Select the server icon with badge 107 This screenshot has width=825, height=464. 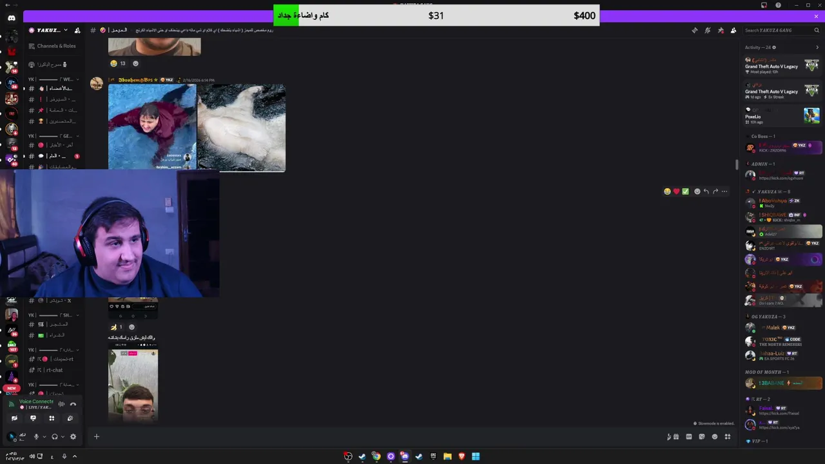[12, 346]
